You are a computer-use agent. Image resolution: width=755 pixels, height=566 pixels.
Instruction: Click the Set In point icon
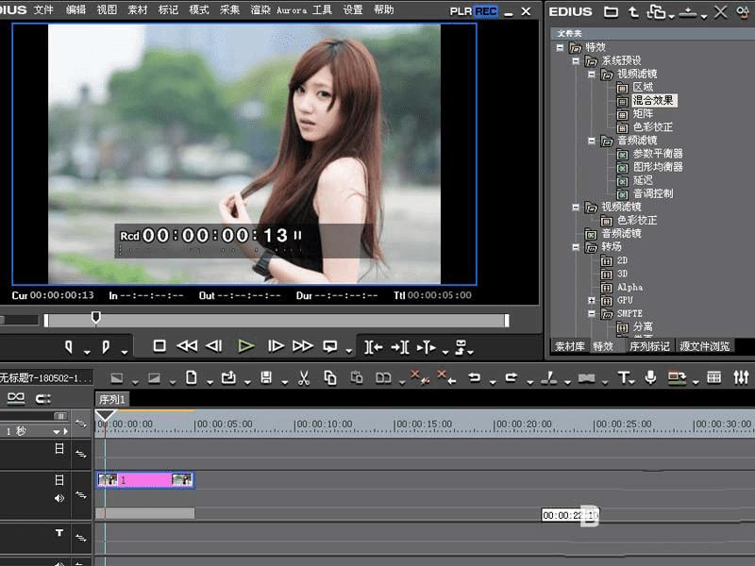coord(68,347)
